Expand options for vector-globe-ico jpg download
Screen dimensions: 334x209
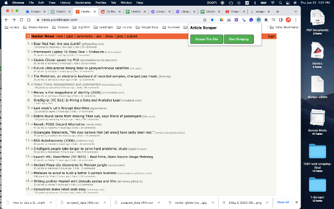pyautogui.click(x=213, y=203)
